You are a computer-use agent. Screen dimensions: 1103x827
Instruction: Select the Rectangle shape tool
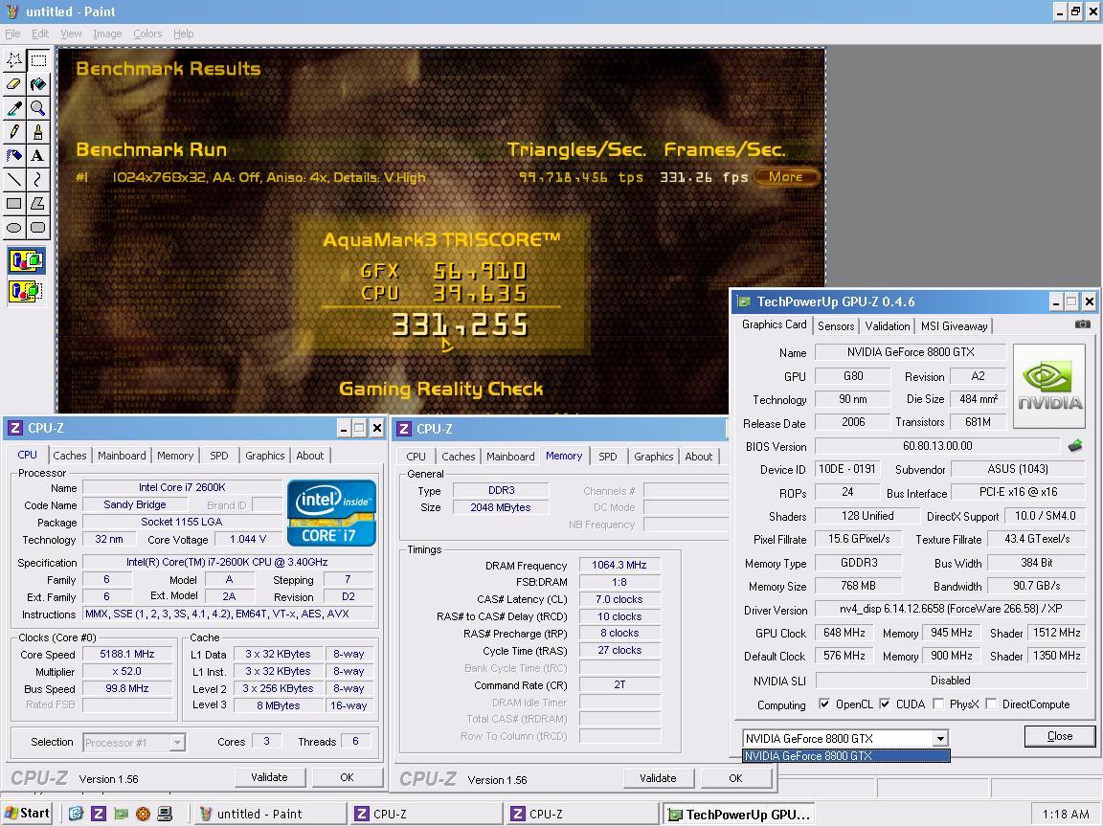click(14, 204)
